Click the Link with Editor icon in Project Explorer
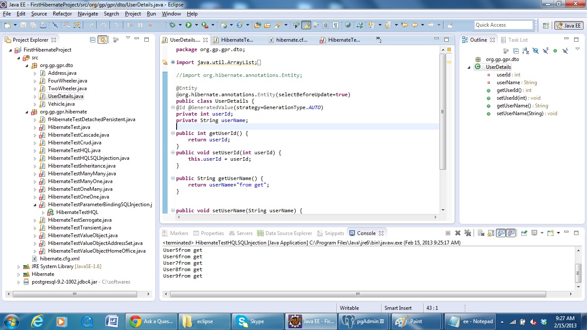 click(x=103, y=40)
